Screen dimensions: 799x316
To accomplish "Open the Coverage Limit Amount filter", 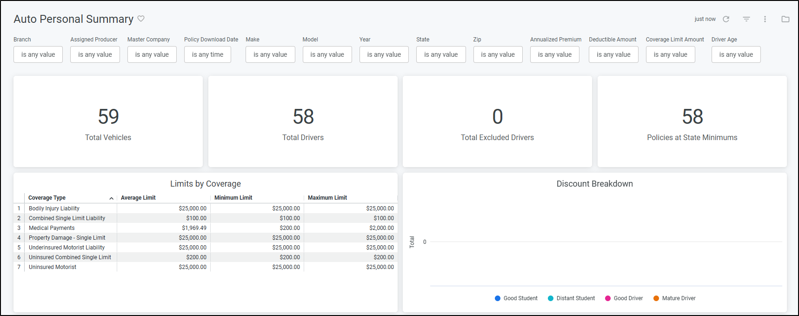I will (671, 54).
